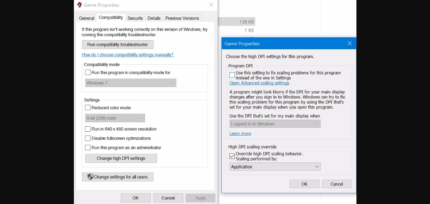Close the main Game Properties window
The image size is (430, 204).
211,5
